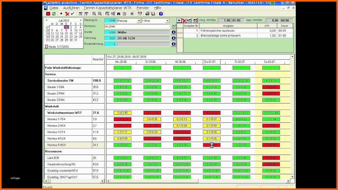Click Monteur 1-TD4 red cell on Mo 28.06.

pyautogui.click(x=123, y=119)
